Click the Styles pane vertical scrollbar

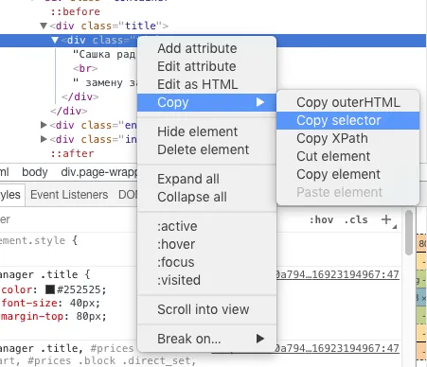409,233
